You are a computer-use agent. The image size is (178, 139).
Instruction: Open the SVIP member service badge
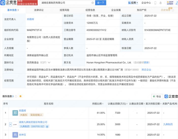[x=170, y=3]
